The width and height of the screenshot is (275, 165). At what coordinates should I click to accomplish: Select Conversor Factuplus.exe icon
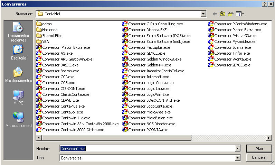click(x=125, y=47)
